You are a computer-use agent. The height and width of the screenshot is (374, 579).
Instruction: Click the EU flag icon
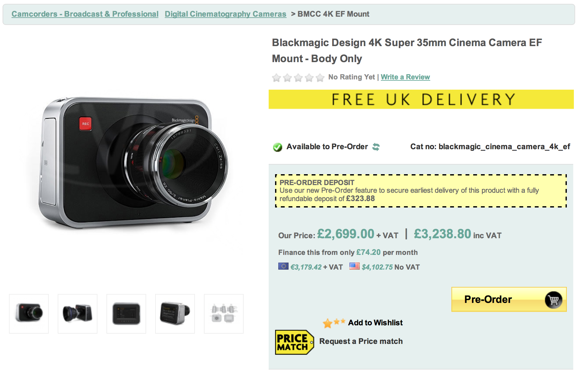click(283, 266)
